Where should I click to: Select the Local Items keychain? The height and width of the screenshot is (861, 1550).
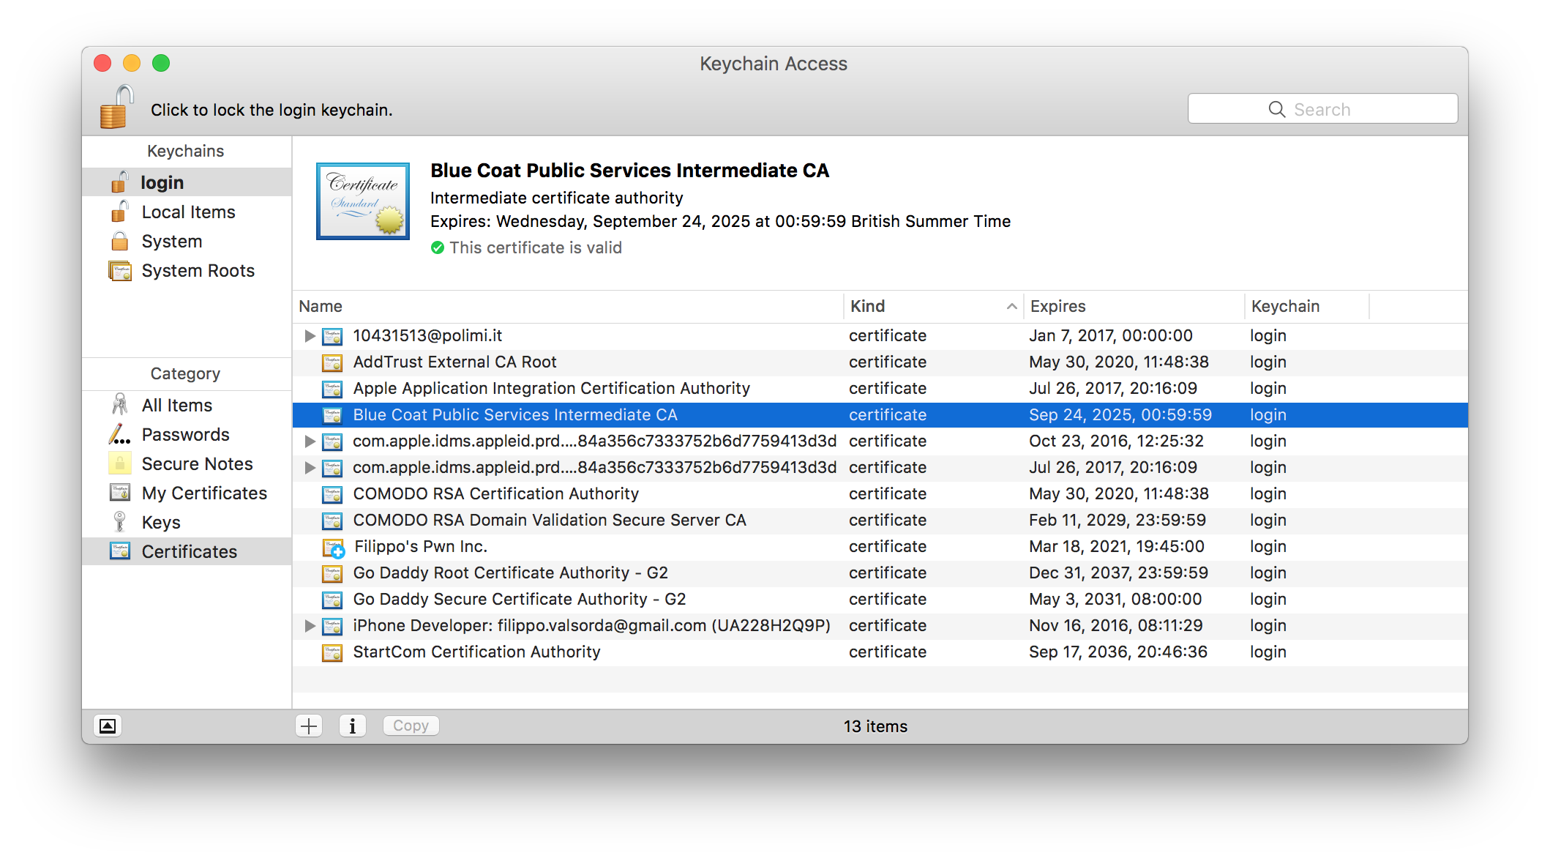click(x=188, y=212)
